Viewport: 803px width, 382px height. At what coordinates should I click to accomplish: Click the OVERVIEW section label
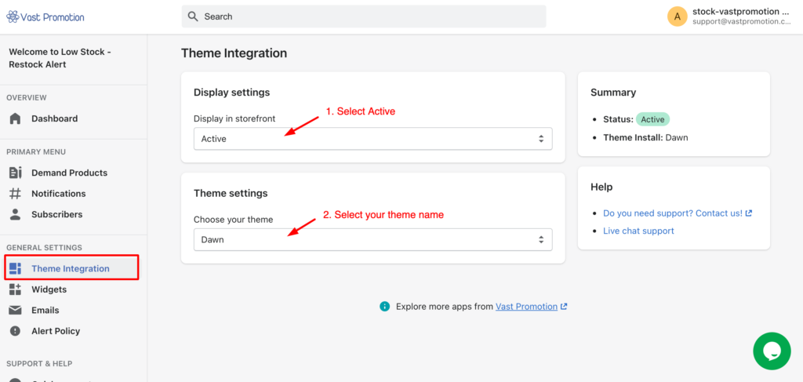[x=27, y=98]
